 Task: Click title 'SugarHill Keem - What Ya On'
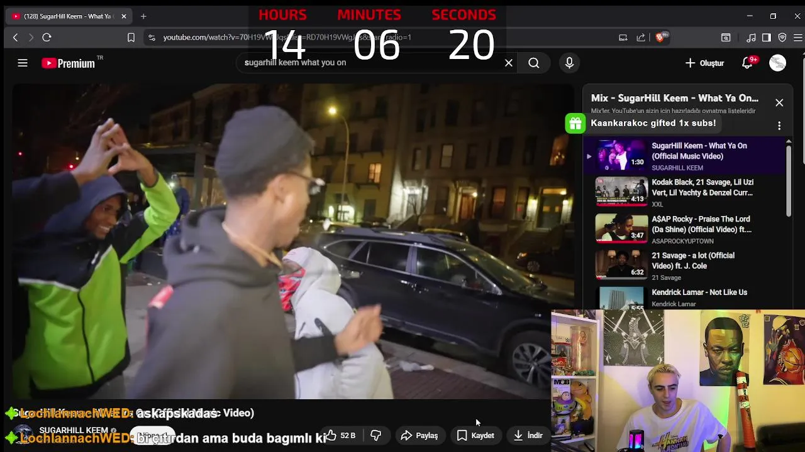point(699,151)
